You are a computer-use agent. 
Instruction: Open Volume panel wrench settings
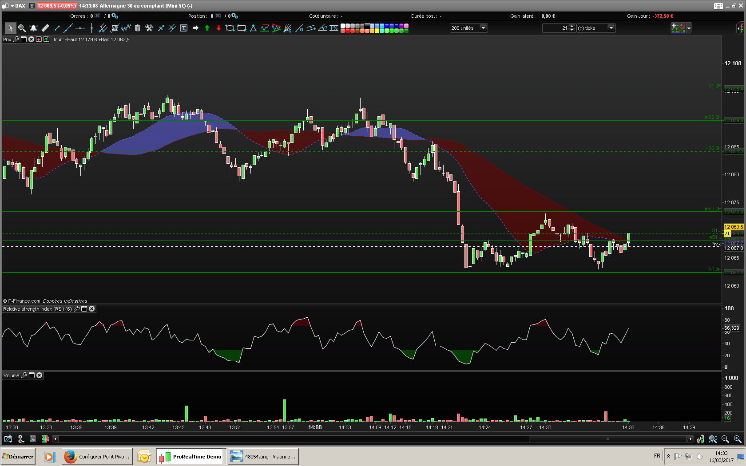24,375
